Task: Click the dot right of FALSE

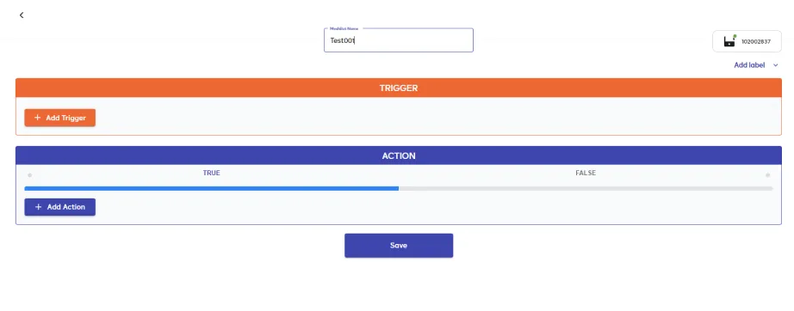Action: tap(767, 175)
